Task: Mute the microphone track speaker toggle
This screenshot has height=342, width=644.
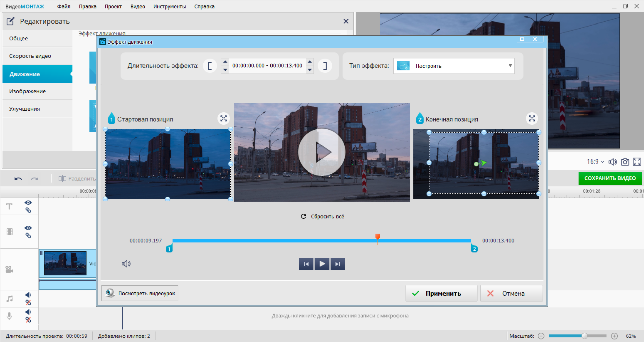Action: coord(28,312)
